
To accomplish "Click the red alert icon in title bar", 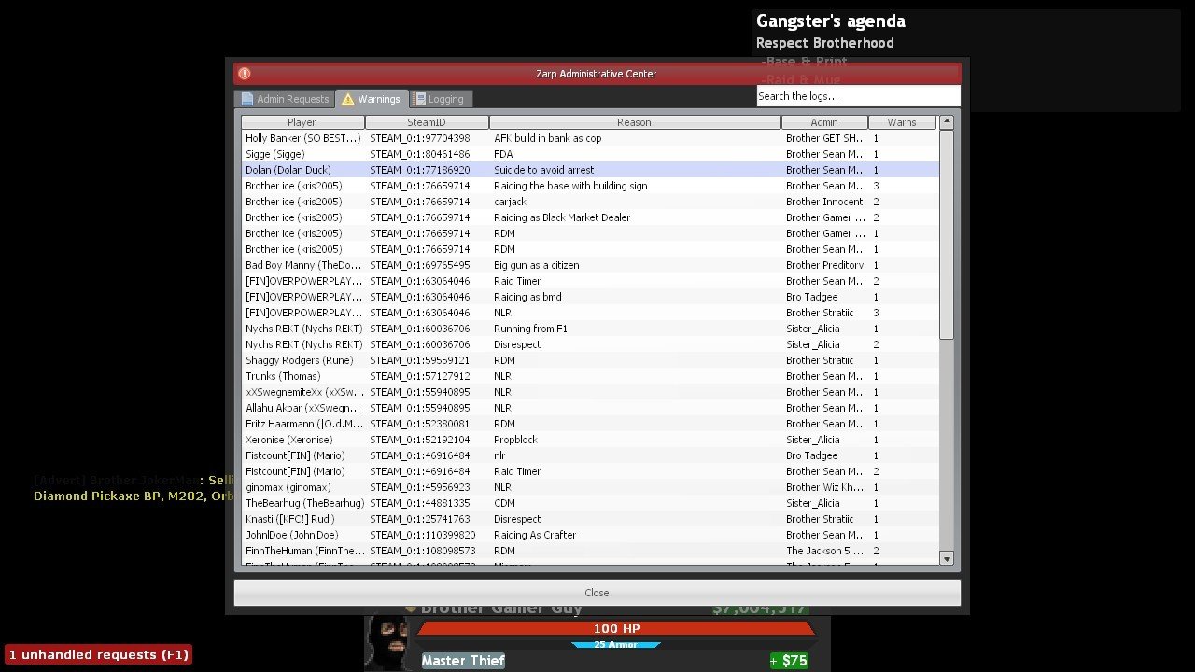I will pos(244,74).
